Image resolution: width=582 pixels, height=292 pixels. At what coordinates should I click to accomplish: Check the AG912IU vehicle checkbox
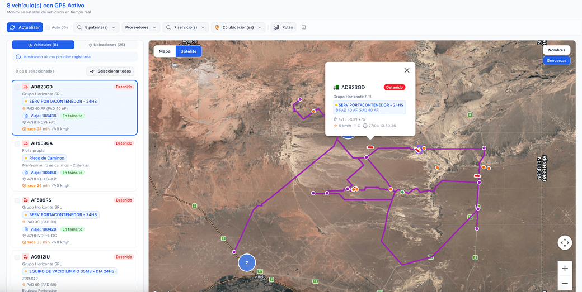[x=17, y=257]
